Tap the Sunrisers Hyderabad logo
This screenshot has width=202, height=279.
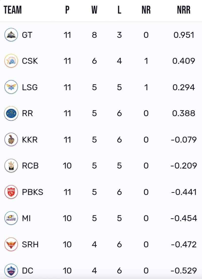(11, 244)
